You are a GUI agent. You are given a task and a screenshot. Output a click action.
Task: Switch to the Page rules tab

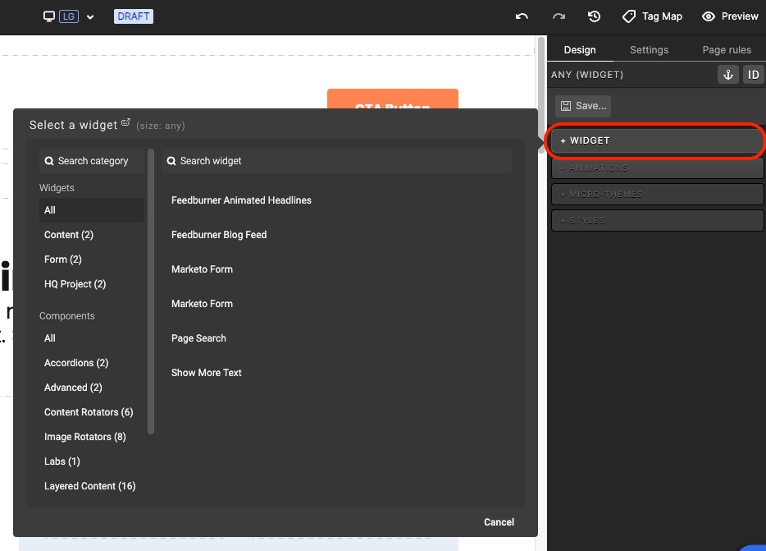(727, 50)
